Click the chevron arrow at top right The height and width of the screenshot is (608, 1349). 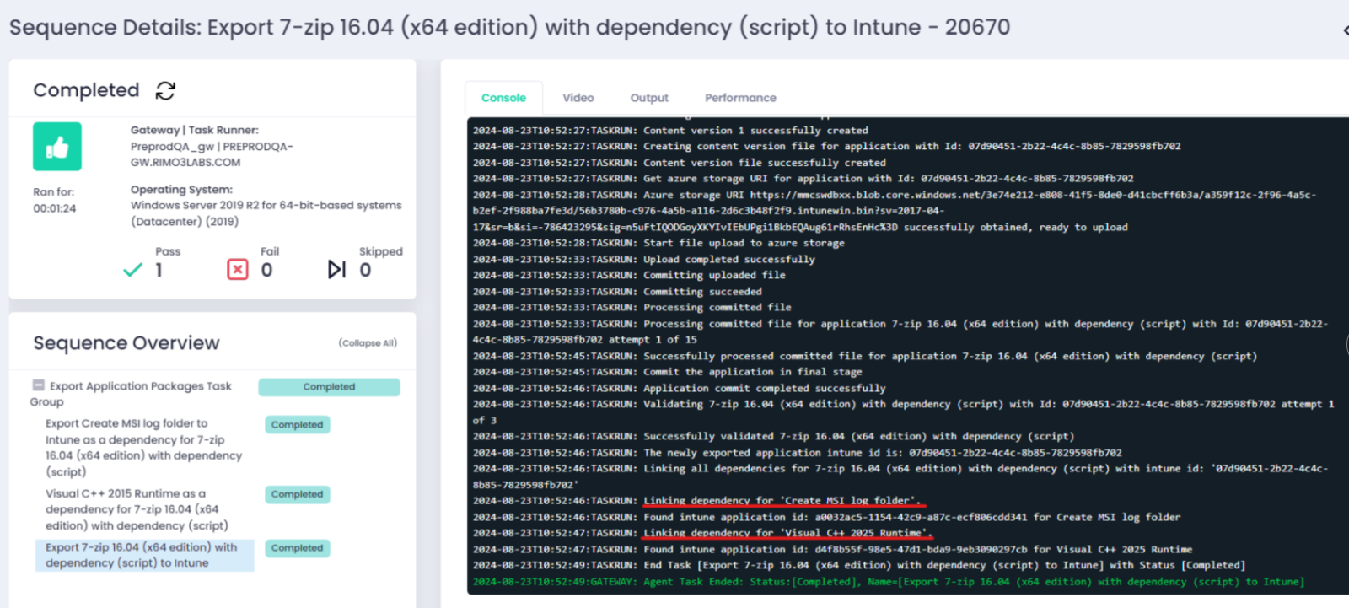pyautogui.click(x=1345, y=30)
